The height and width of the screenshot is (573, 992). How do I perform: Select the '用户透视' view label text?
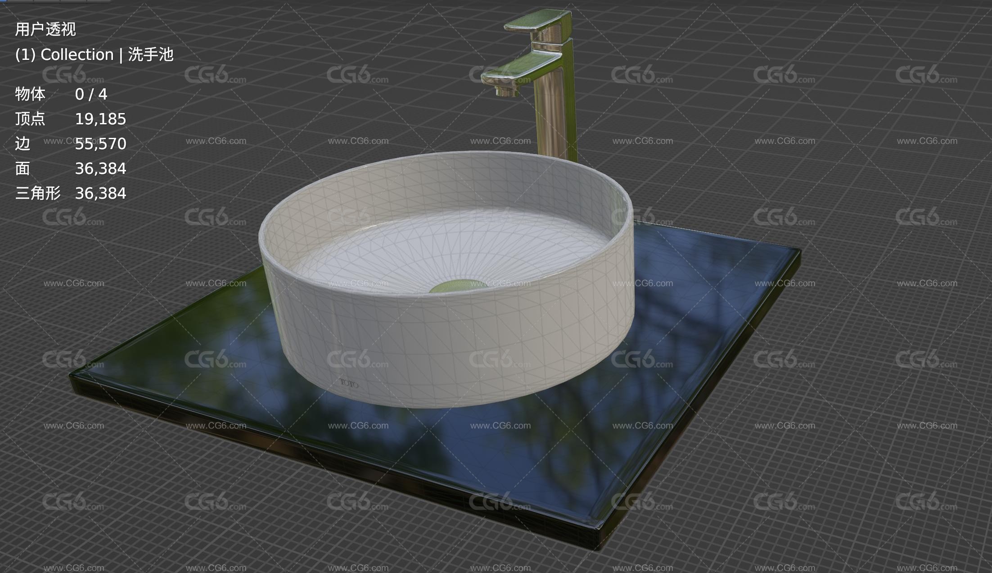[x=45, y=29]
